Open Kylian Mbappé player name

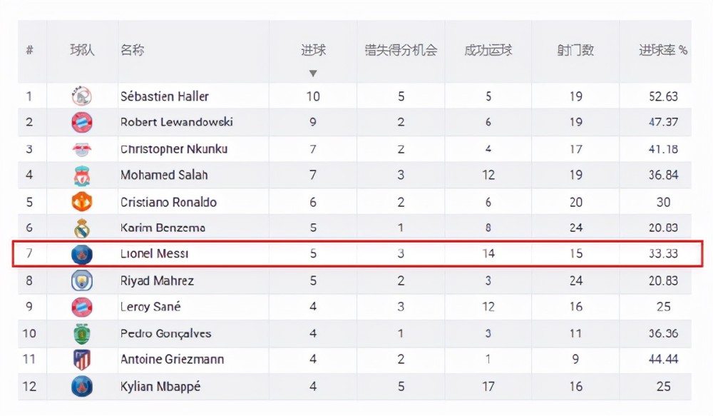pyautogui.click(x=160, y=387)
